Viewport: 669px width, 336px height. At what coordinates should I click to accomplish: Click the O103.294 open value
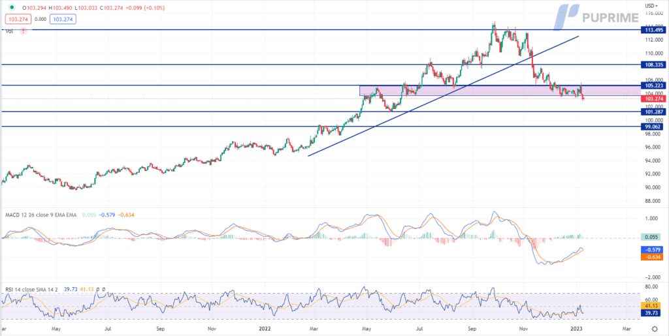34,8
